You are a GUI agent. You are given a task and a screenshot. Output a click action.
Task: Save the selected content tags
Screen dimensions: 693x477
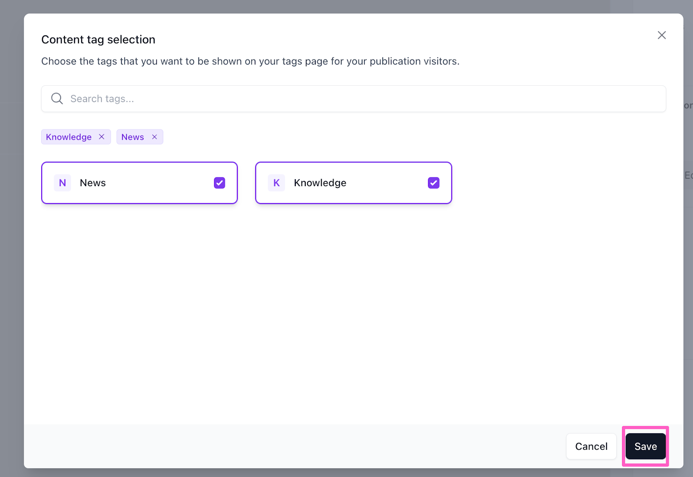pyautogui.click(x=645, y=446)
